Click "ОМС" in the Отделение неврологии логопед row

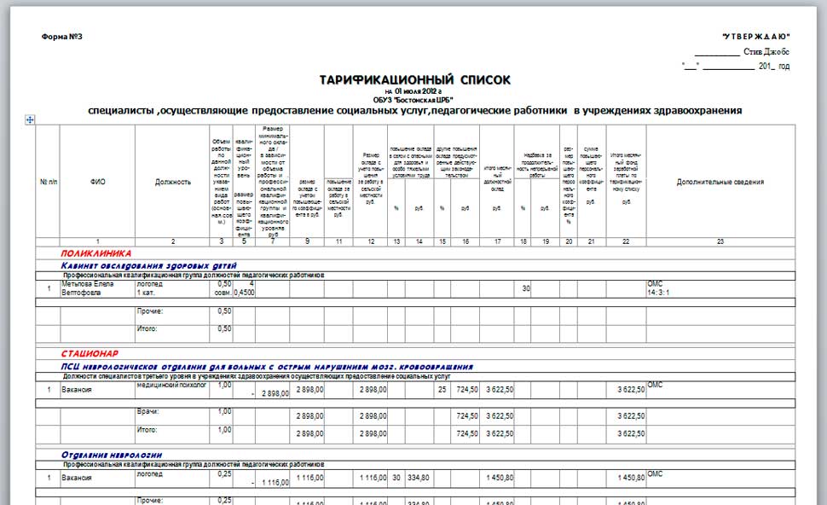pos(655,474)
